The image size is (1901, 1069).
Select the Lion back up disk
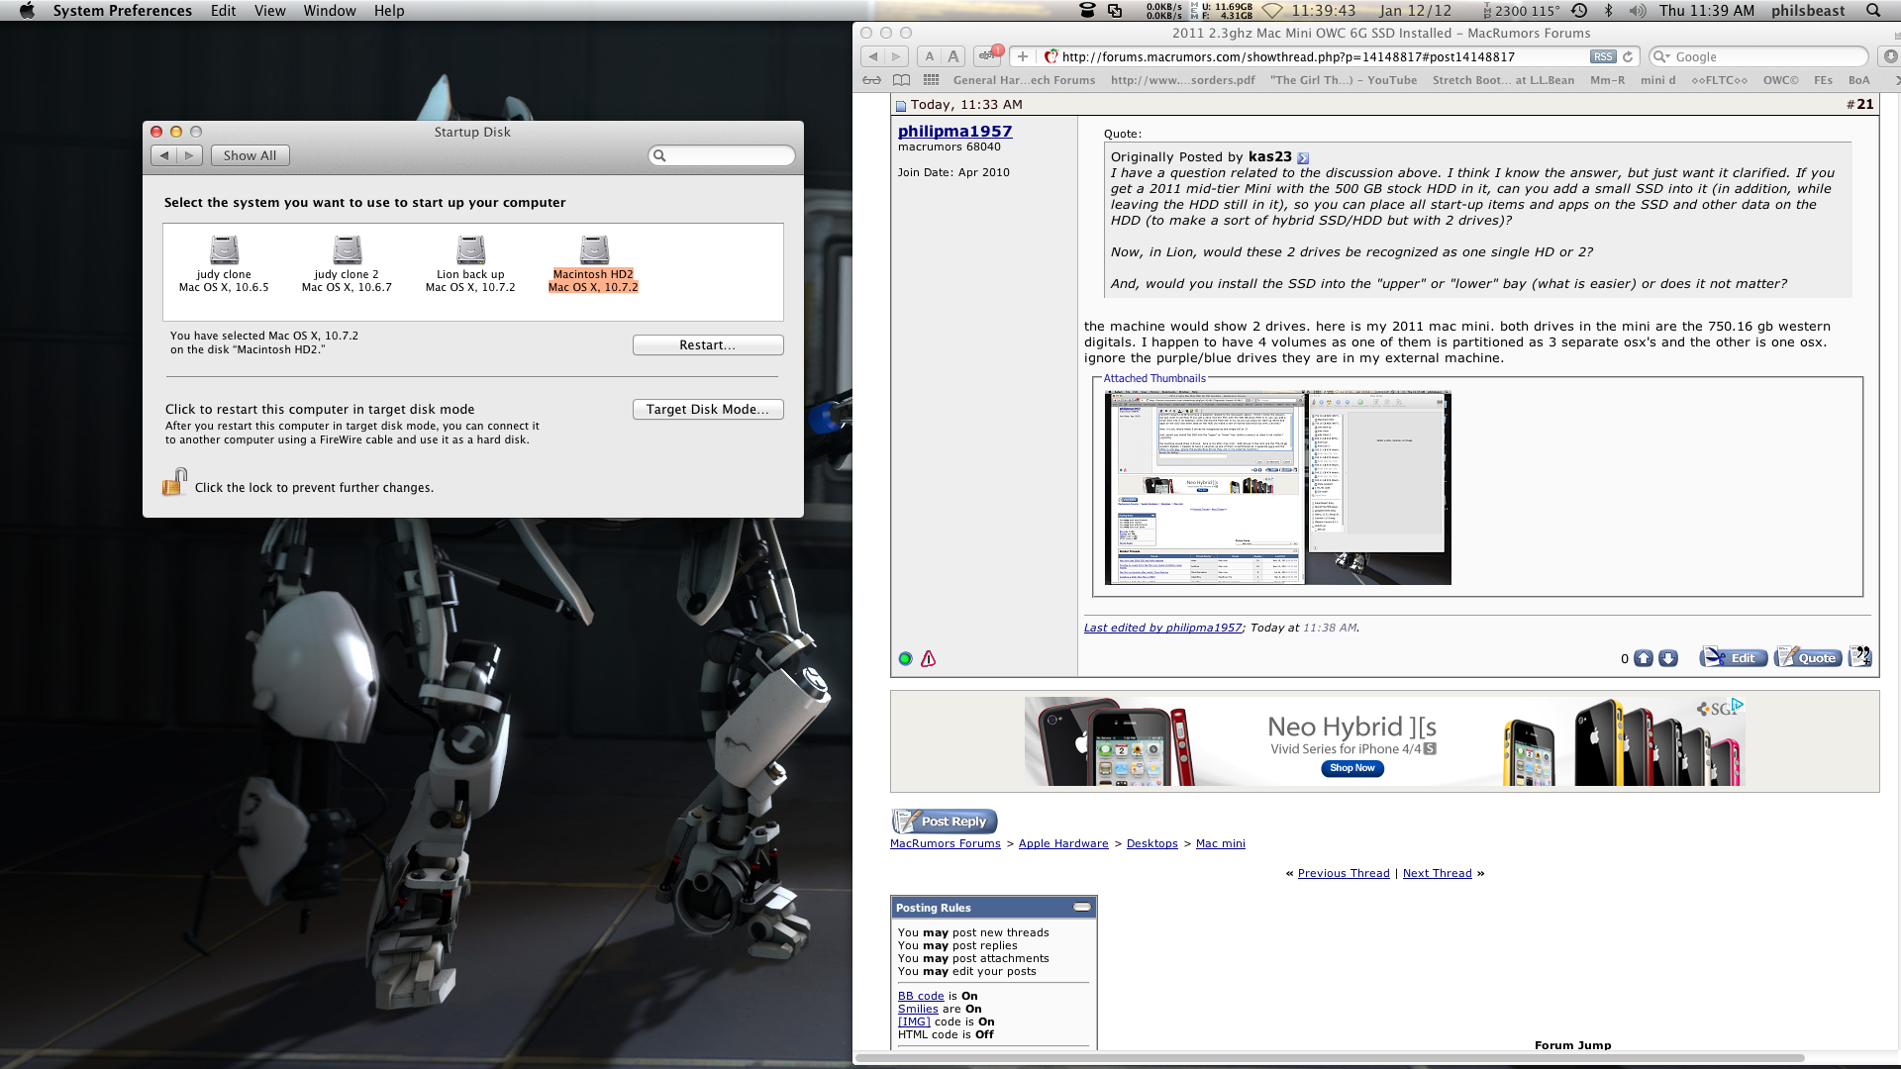[x=470, y=251]
